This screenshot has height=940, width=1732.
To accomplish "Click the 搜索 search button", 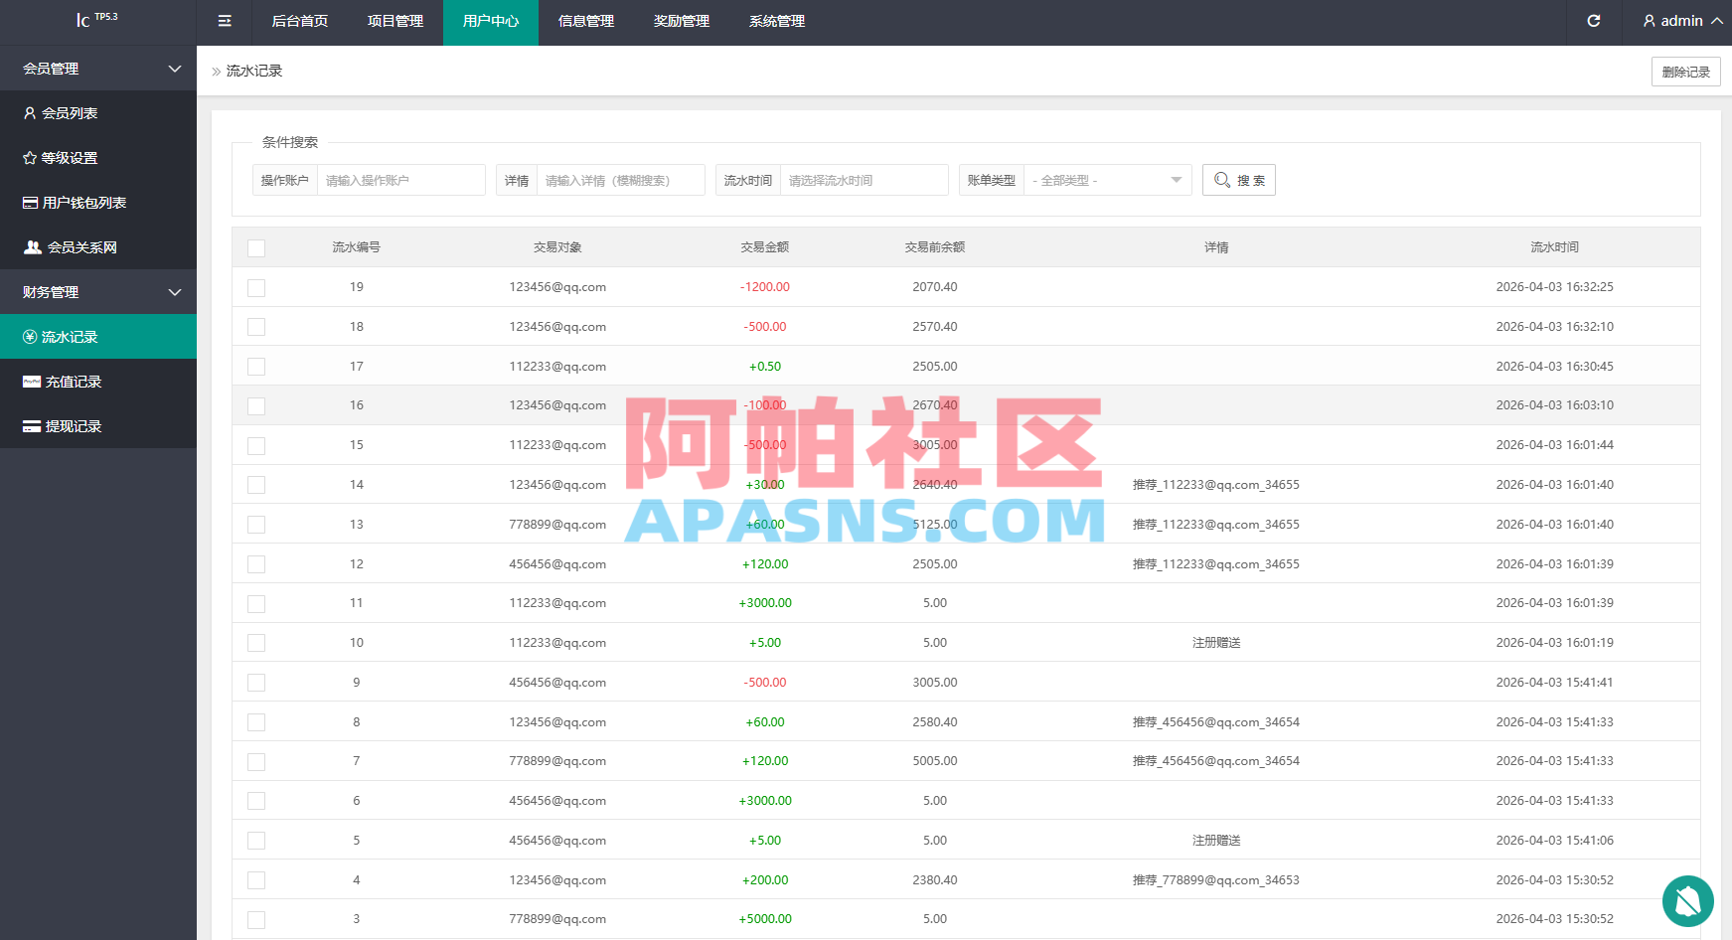I will (x=1239, y=180).
